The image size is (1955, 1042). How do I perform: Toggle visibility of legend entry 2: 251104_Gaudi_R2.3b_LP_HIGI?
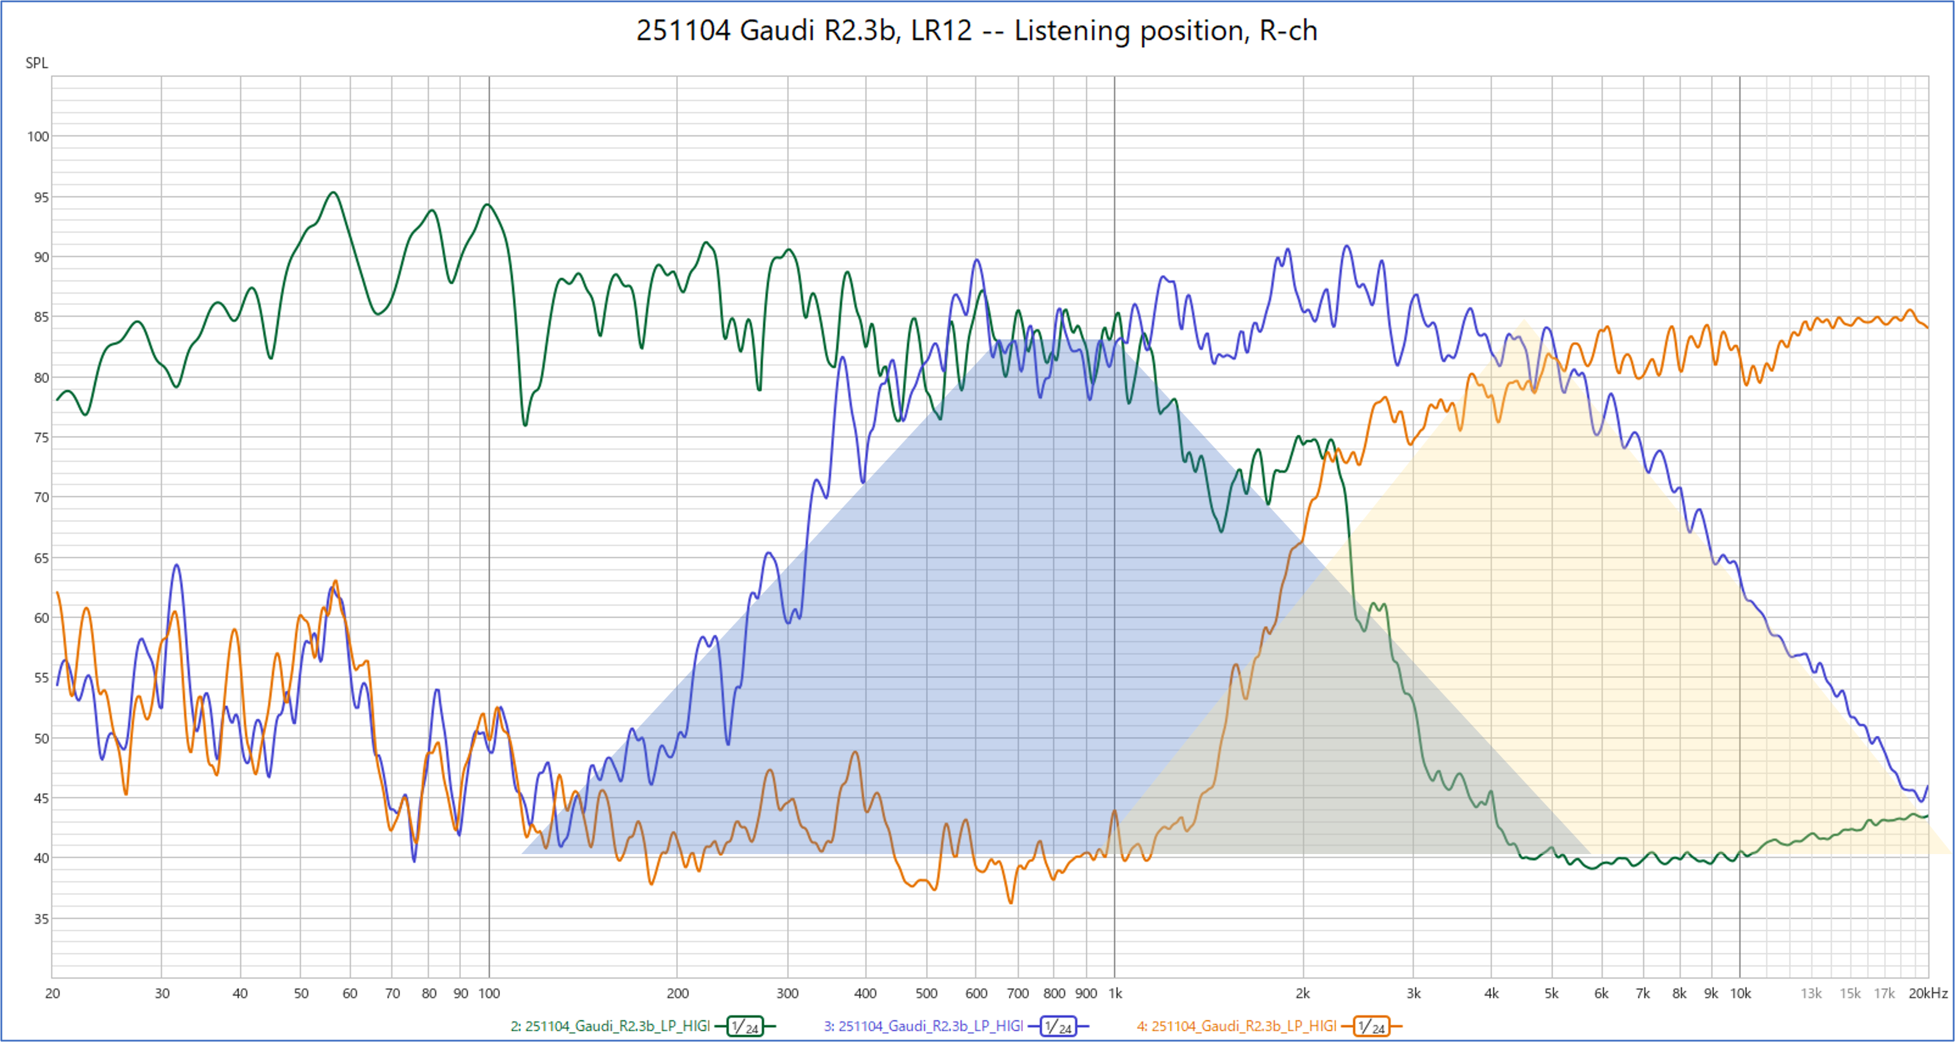click(612, 1026)
